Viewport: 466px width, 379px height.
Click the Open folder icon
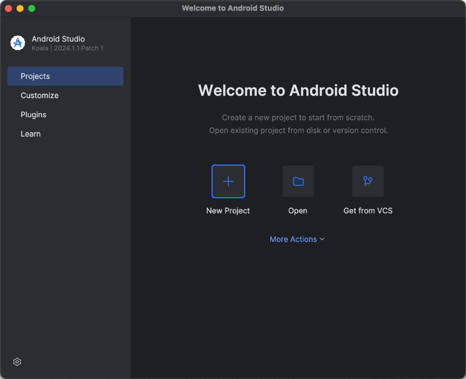298,181
